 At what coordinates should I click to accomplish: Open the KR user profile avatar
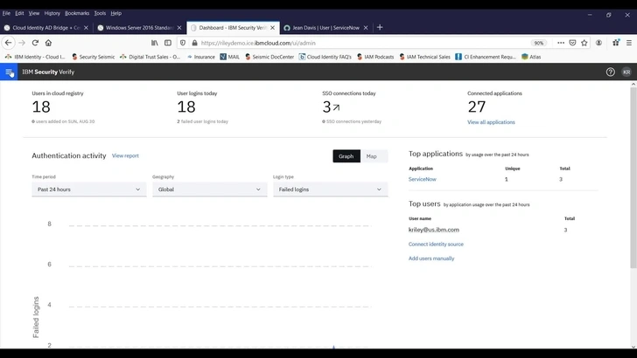click(x=626, y=72)
